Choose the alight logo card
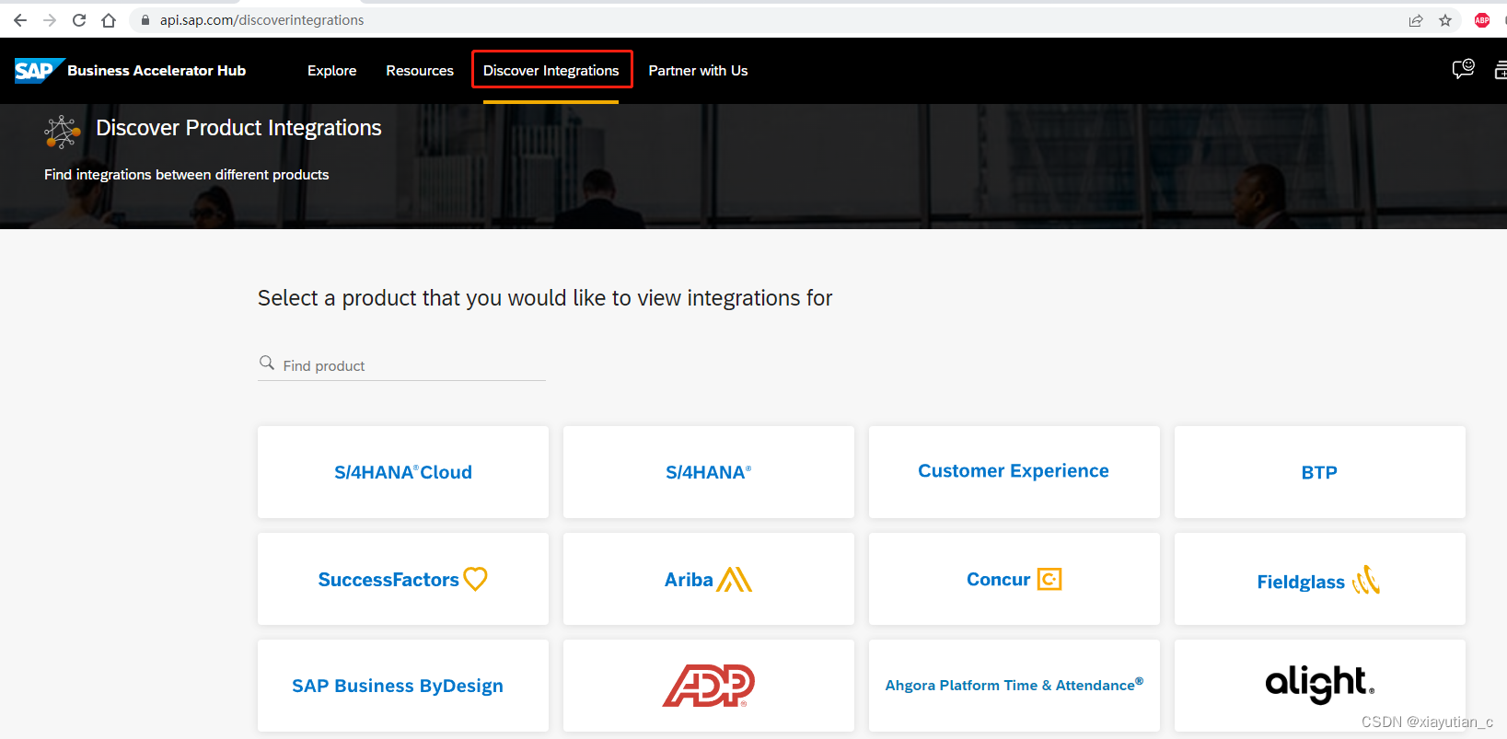This screenshot has height=739, width=1507. point(1320,686)
